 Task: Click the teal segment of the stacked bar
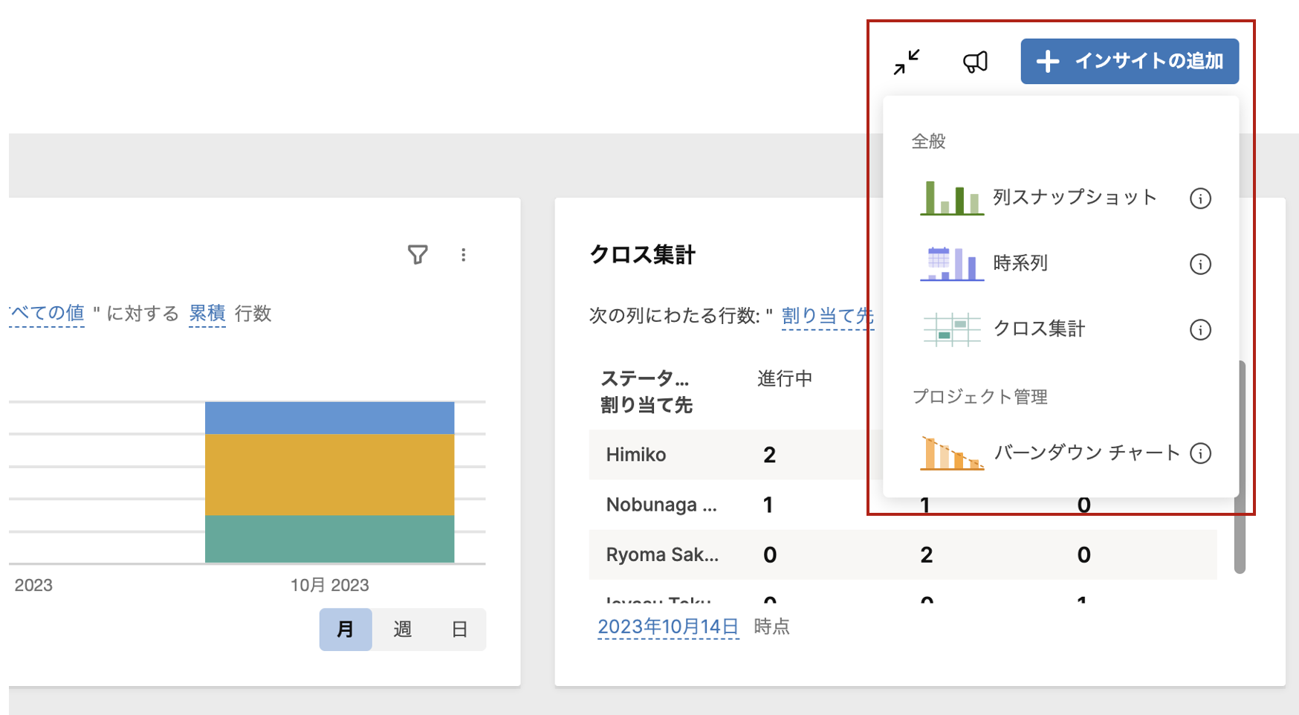(x=329, y=539)
